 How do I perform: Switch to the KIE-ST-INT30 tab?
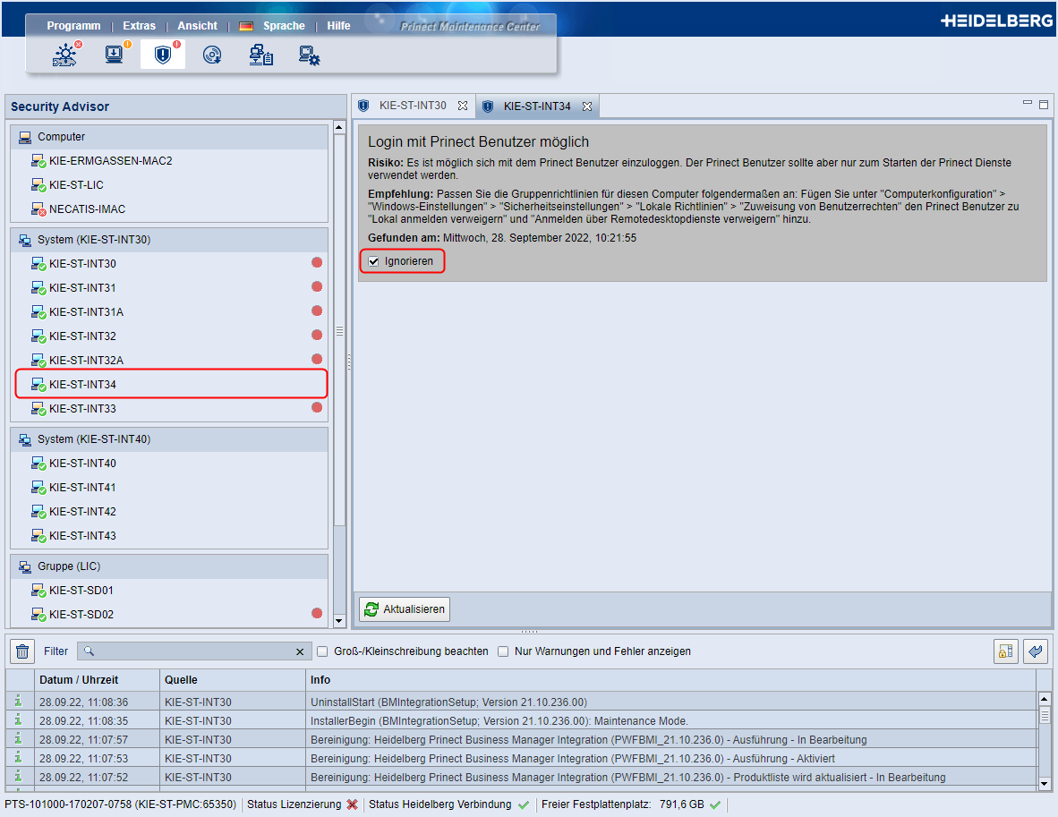point(413,106)
